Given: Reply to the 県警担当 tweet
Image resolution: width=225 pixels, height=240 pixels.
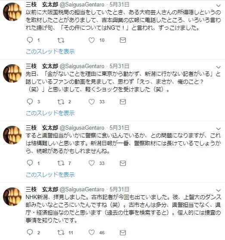Looking at the screenshot, I should pos(30,163).
